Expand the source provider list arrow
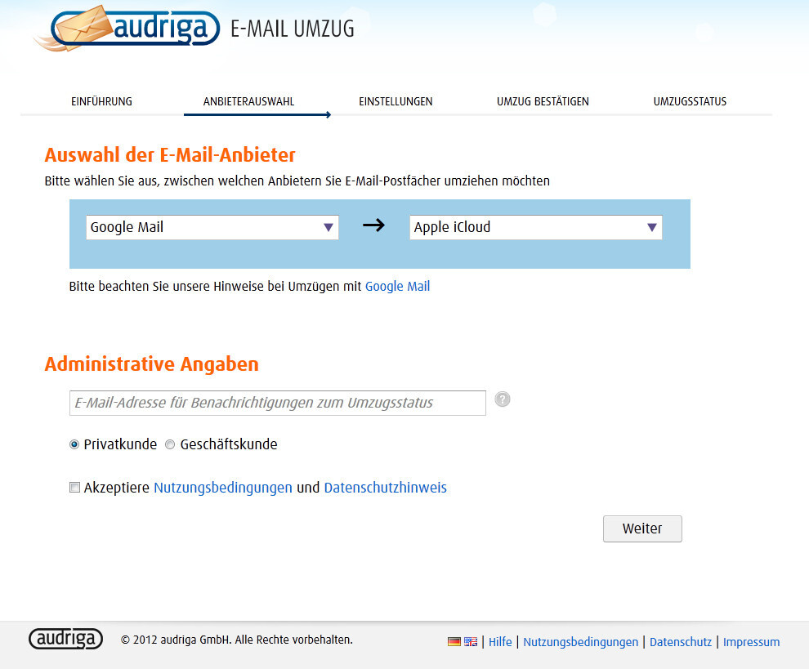Screen dimensions: 809x669 coord(329,227)
